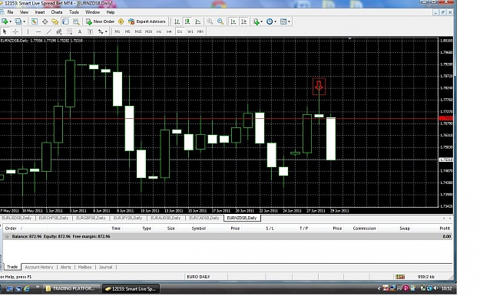Screen dimensions: 480x296
Task: Switch to the Candlesticks chart icon
Action: [187, 21]
